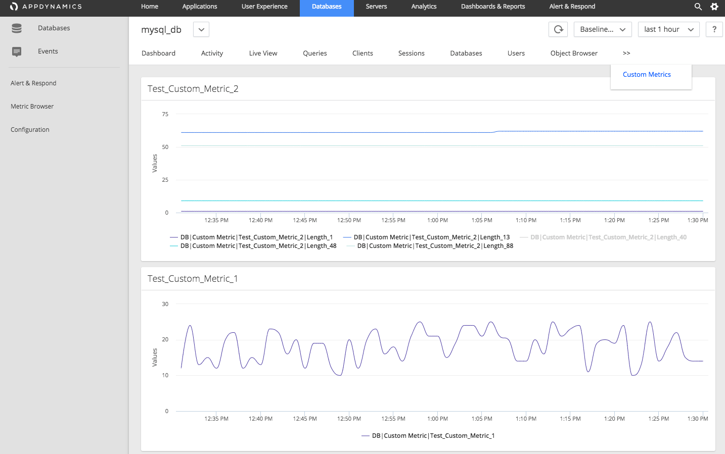The height and width of the screenshot is (454, 725).
Task: Open the Analytics menu
Action: tap(424, 7)
